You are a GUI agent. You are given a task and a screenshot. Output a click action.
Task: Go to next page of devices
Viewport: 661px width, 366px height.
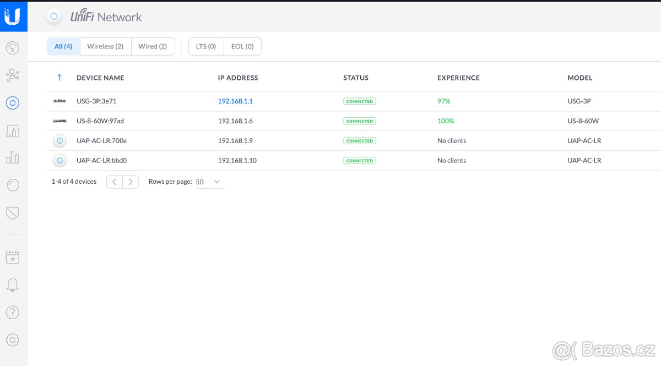pyautogui.click(x=131, y=182)
